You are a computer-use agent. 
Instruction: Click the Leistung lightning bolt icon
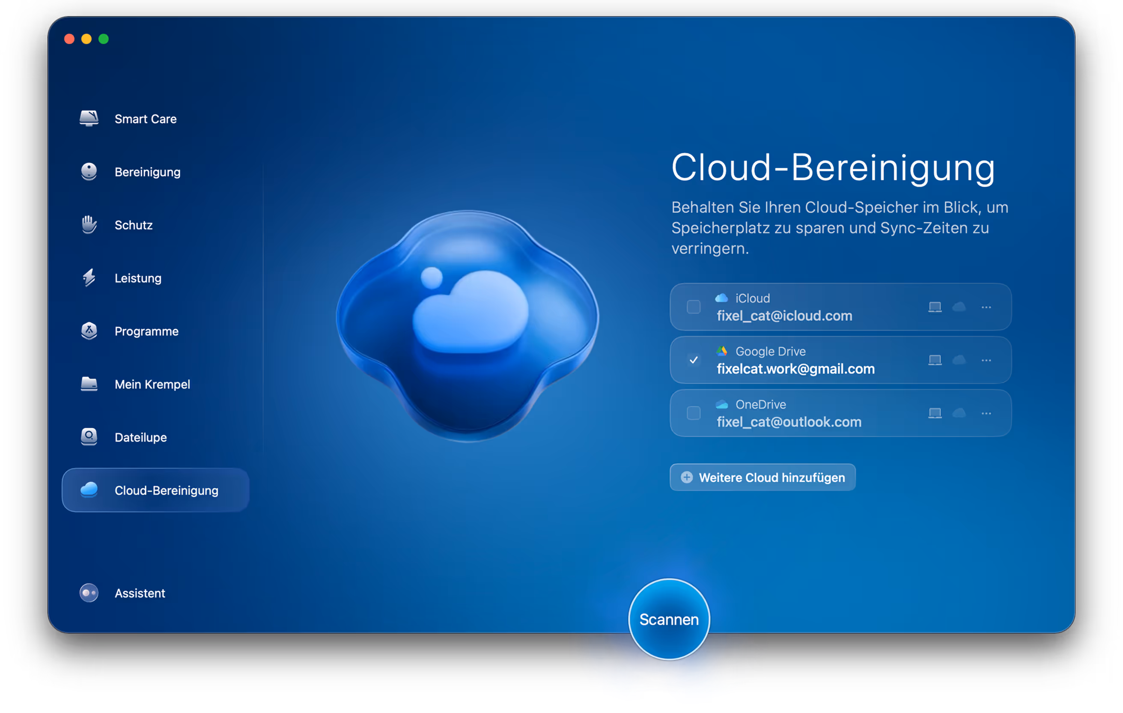coord(89,278)
